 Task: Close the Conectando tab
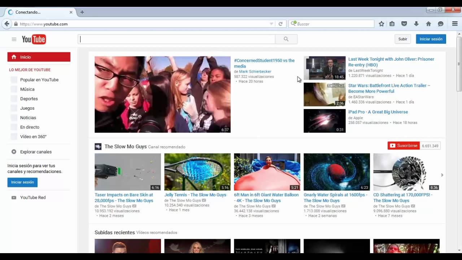click(71, 12)
